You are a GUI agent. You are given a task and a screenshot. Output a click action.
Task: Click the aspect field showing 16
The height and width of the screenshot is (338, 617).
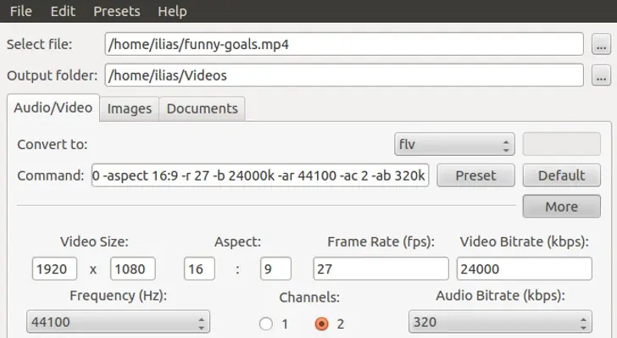tap(199, 269)
